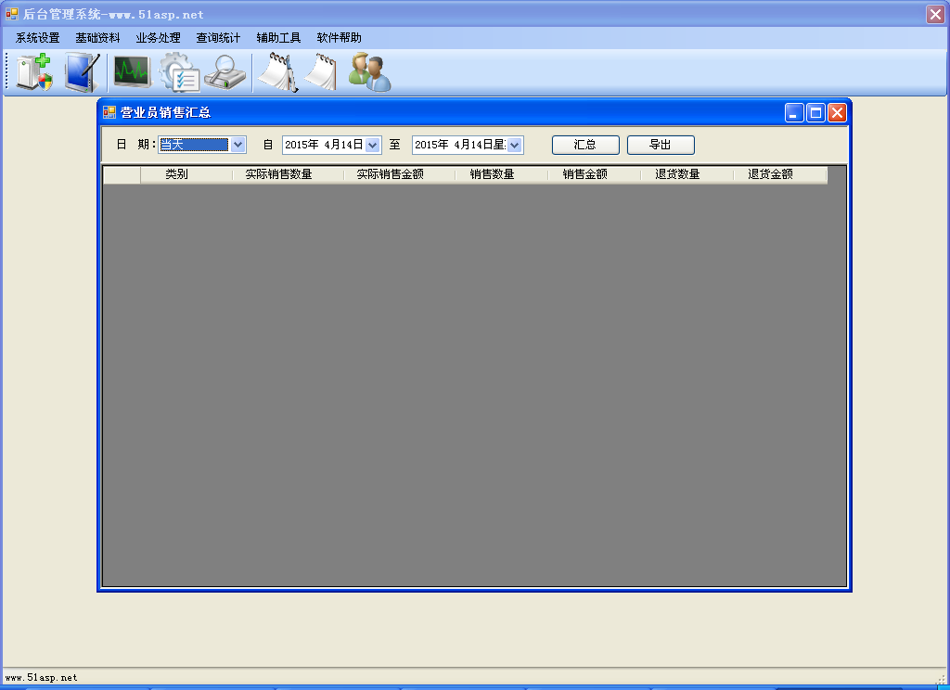The image size is (950, 690).
Task: Select the notepad with pen icon
Action: [277, 72]
